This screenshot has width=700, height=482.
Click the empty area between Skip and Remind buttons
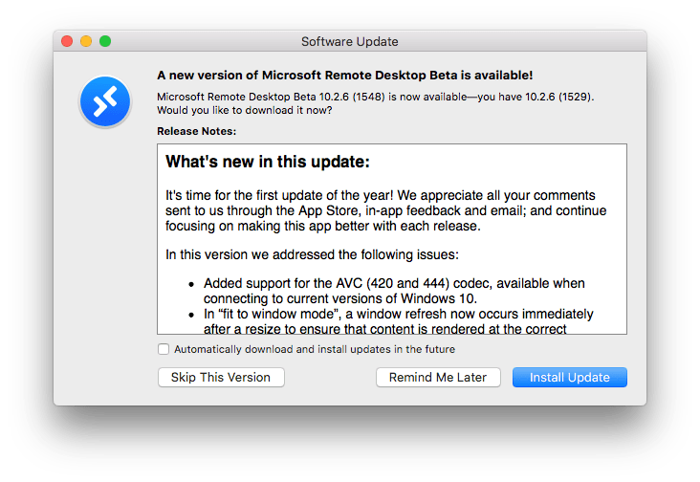tap(330, 377)
